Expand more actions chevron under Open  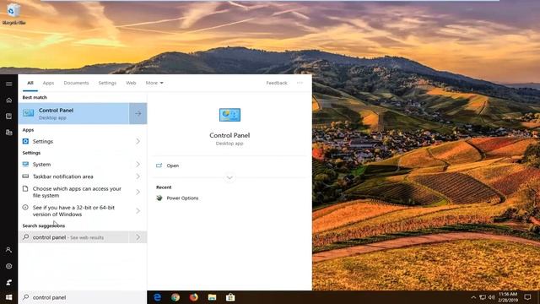pyautogui.click(x=229, y=178)
